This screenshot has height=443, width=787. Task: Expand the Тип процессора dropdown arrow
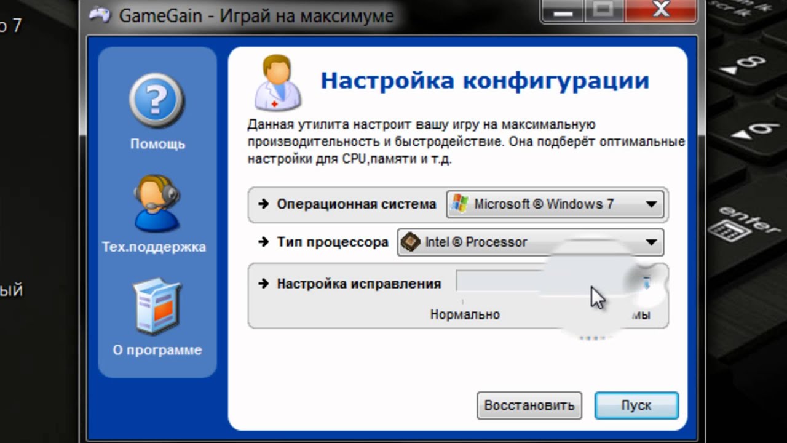(x=651, y=242)
